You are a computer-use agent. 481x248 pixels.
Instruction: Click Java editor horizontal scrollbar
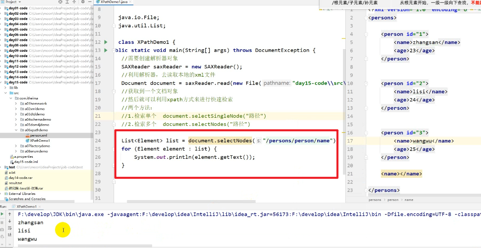(191, 202)
